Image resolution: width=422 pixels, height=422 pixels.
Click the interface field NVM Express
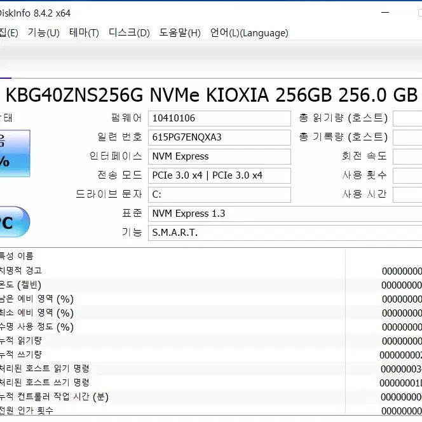[x=219, y=156]
